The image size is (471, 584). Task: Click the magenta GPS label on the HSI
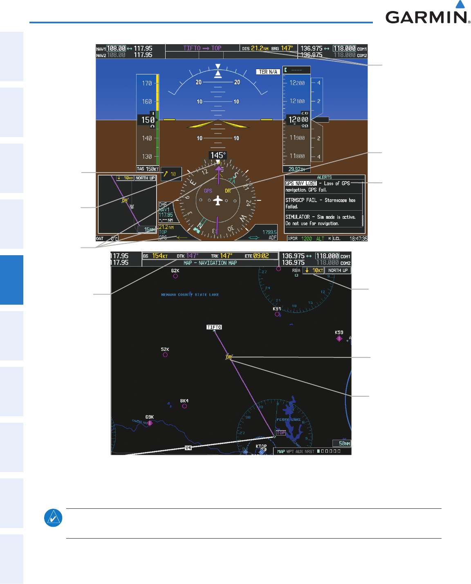click(208, 191)
